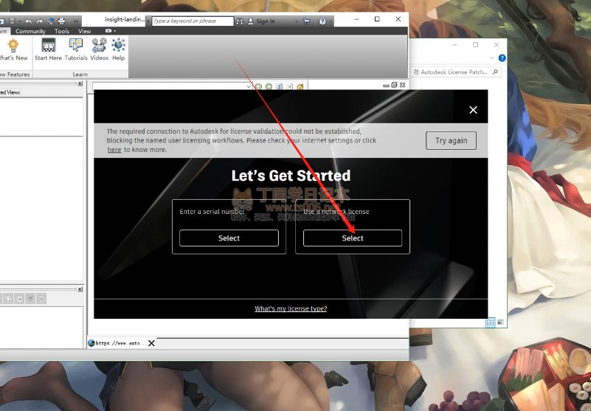591x411 pixels.
Task: Open the Sign In dropdown arrow
Action: coord(297,21)
